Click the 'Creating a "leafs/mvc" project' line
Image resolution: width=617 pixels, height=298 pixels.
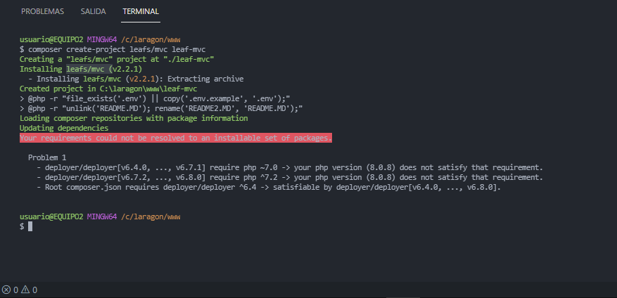point(117,59)
